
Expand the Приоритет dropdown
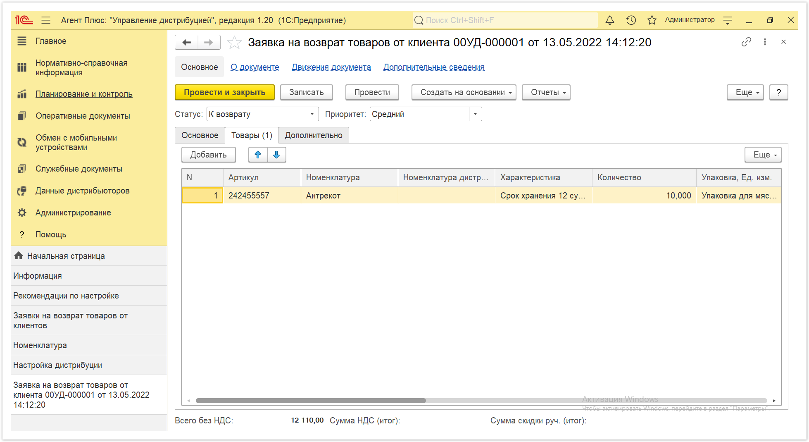[x=475, y=114]
